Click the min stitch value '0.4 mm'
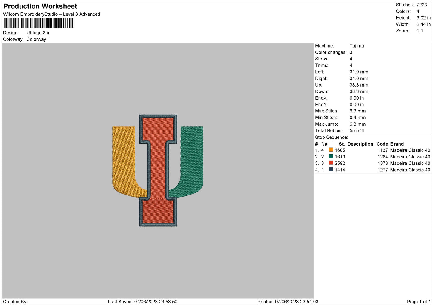 [x=357, y=118]
